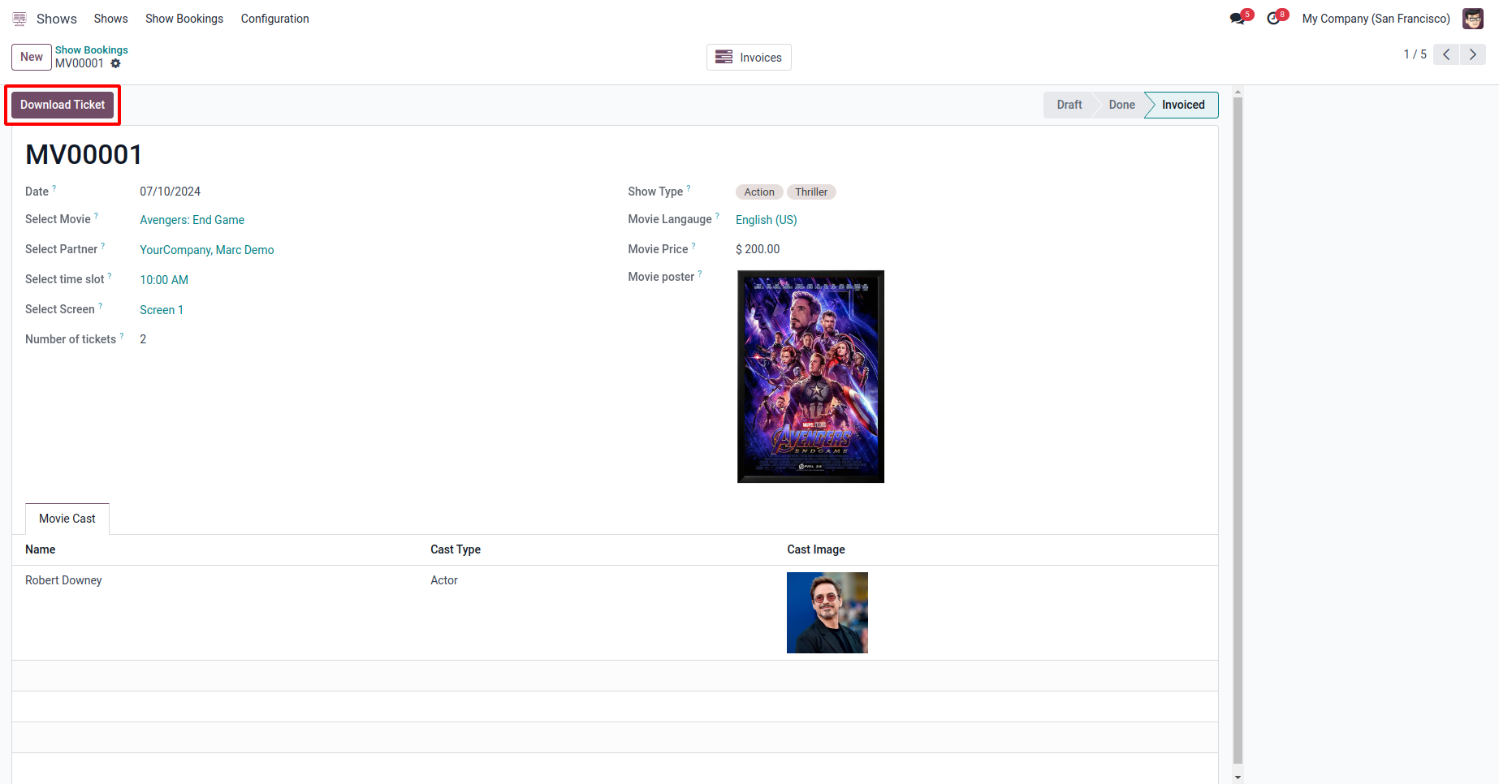The image size is (1499, 784).
Task: Show the tooltip mark next to Number of tickets
Action: [122, 336]
